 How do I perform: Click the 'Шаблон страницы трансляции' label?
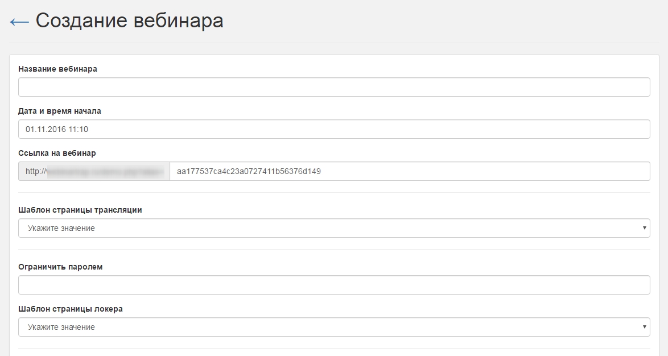pos(80,210)
